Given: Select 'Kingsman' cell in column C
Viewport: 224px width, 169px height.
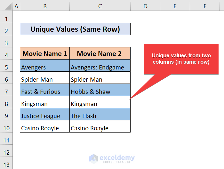Looking at the screenshot, I should point(100,102).
